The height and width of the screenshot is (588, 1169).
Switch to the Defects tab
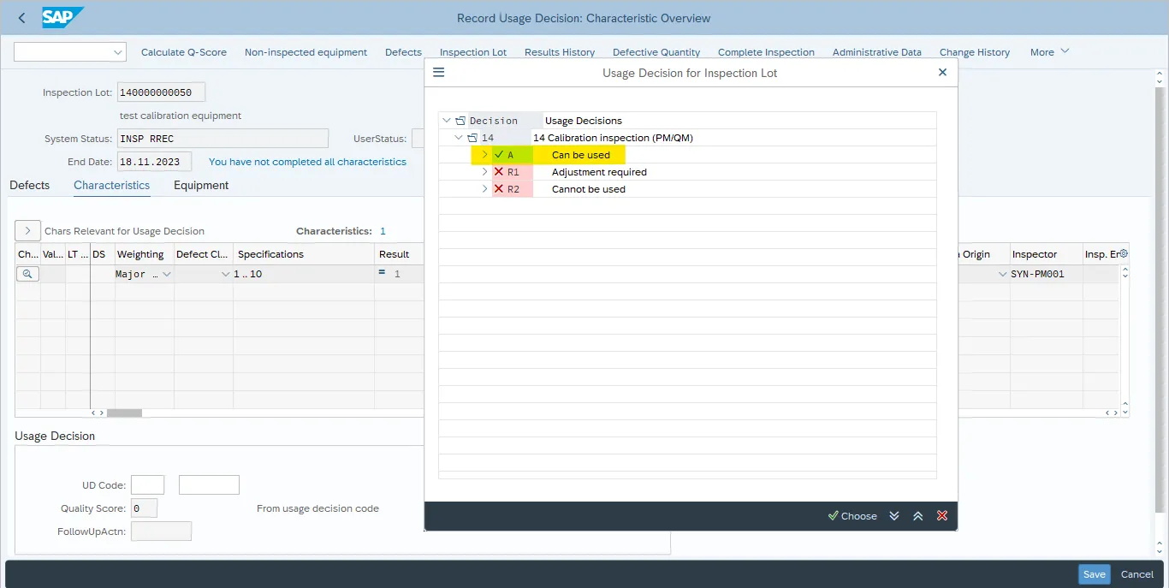coord(30,185)
